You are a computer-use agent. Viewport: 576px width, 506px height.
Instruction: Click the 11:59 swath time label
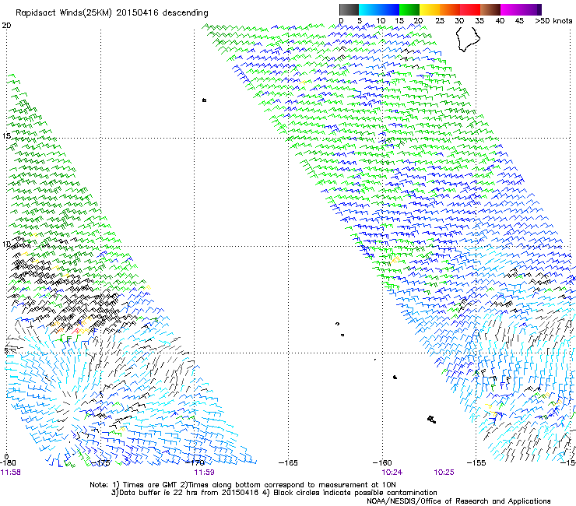(x=204, y=473)
